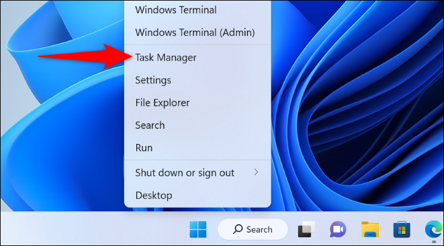Viewport: 444px width, 246px height.
Task: Open Microsoft Store taskbar icon
Action: (402, 230)
